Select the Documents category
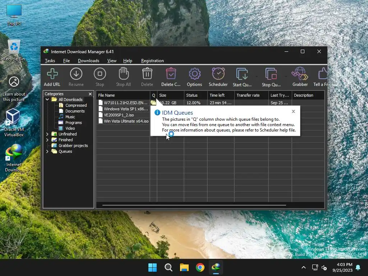Screen dimensions: 368x276 (72, 111)
